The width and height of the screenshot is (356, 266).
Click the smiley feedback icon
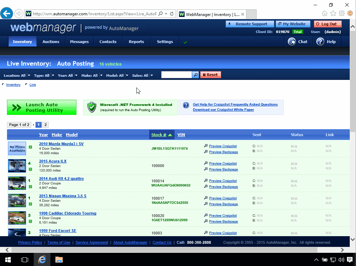[x=350, y=13]
